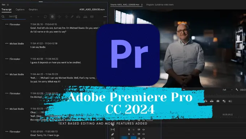Screen dimensions: 246x139
Task: Toggle the lower video track sync lock
Action: pyautogui.click(x=139, y=134)
